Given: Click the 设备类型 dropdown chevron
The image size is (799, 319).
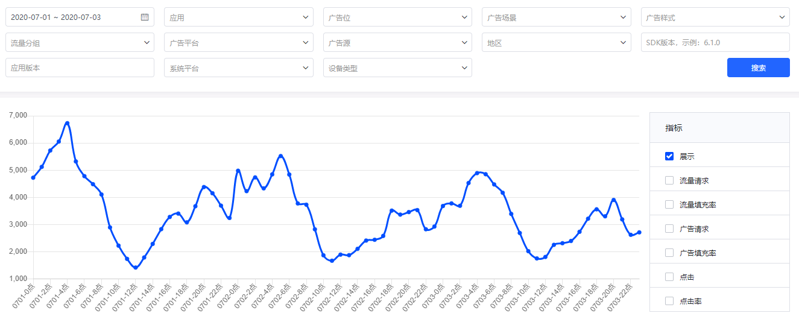Looking at the screenshot, I should pos(464,68).
